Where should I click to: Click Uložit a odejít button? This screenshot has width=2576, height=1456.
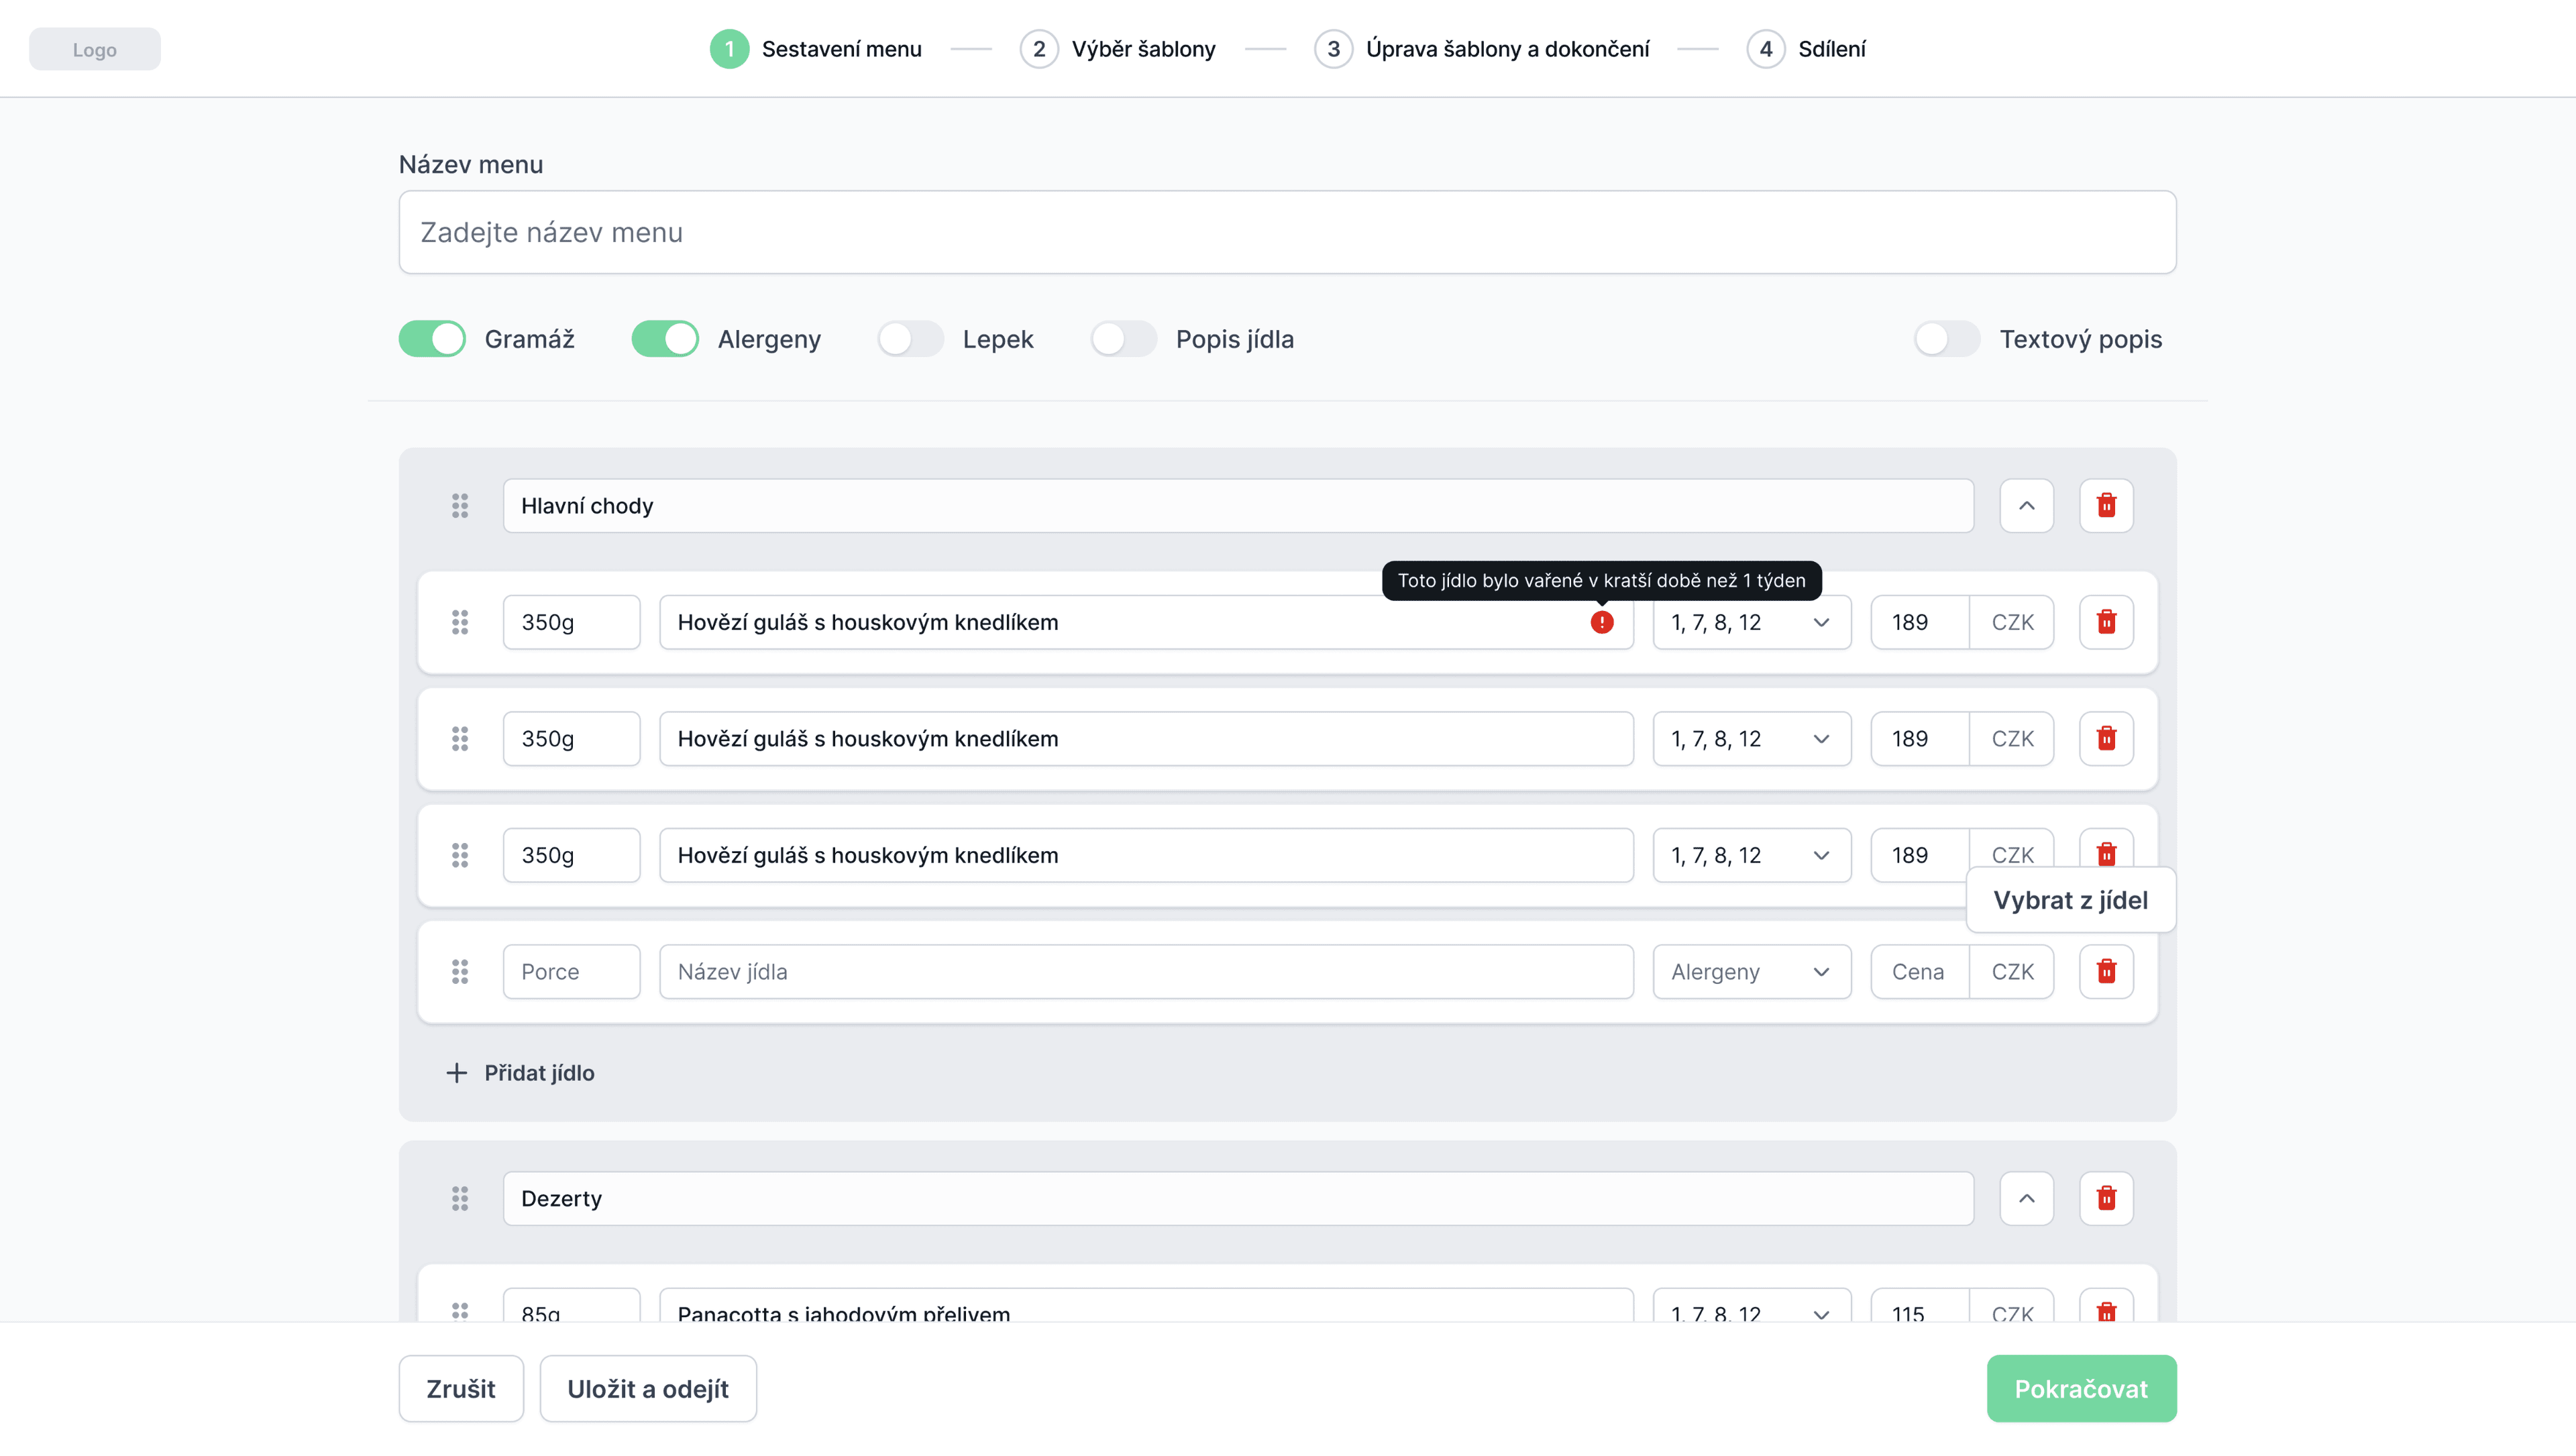[x=648, y=1388]
